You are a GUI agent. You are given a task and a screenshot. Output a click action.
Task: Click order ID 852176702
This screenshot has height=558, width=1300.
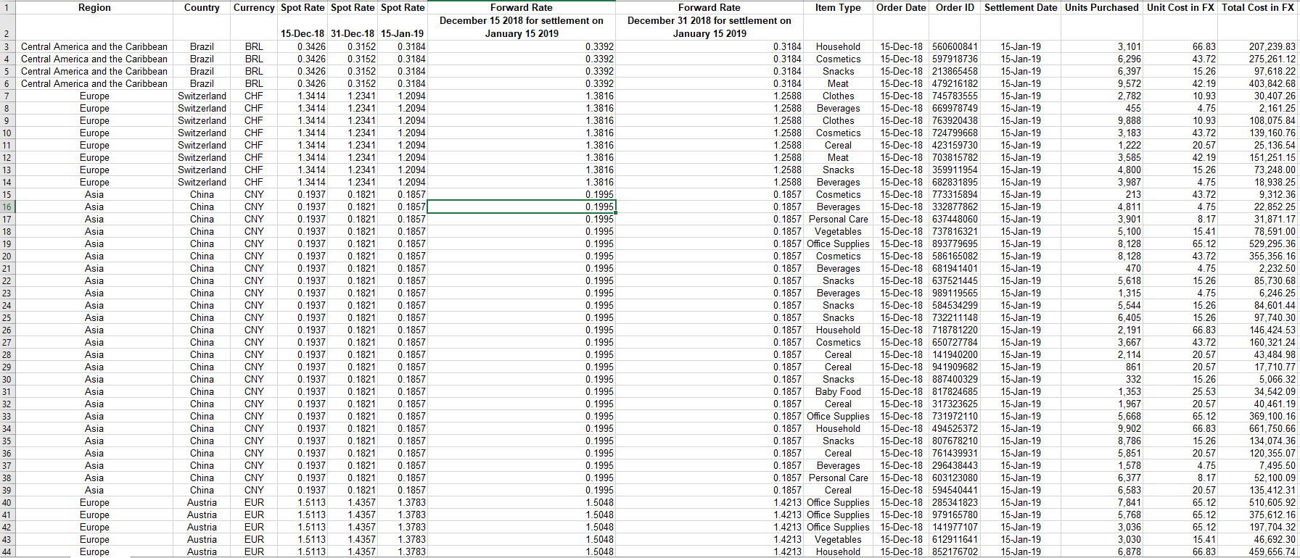[955, 552]
